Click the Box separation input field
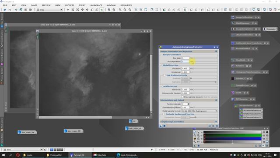The height and width of the screenshot is (158, 280). tap(185, 61)
